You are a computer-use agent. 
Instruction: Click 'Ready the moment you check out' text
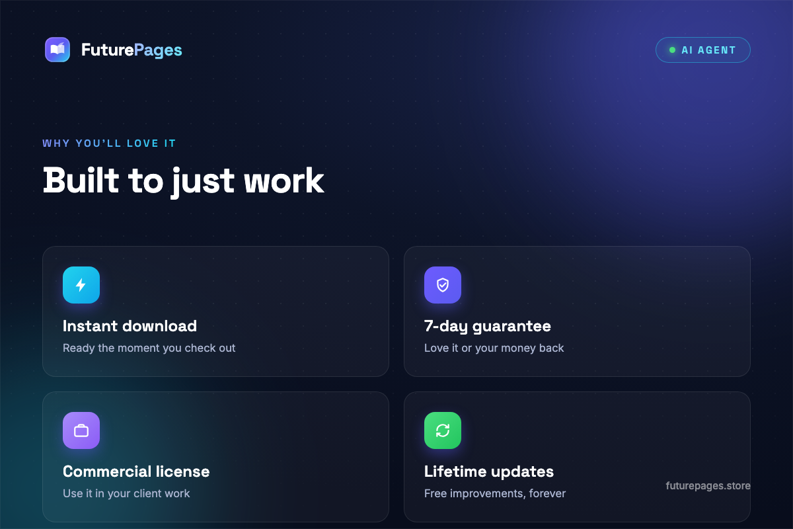pyautogui.click(x=149, y=348)
